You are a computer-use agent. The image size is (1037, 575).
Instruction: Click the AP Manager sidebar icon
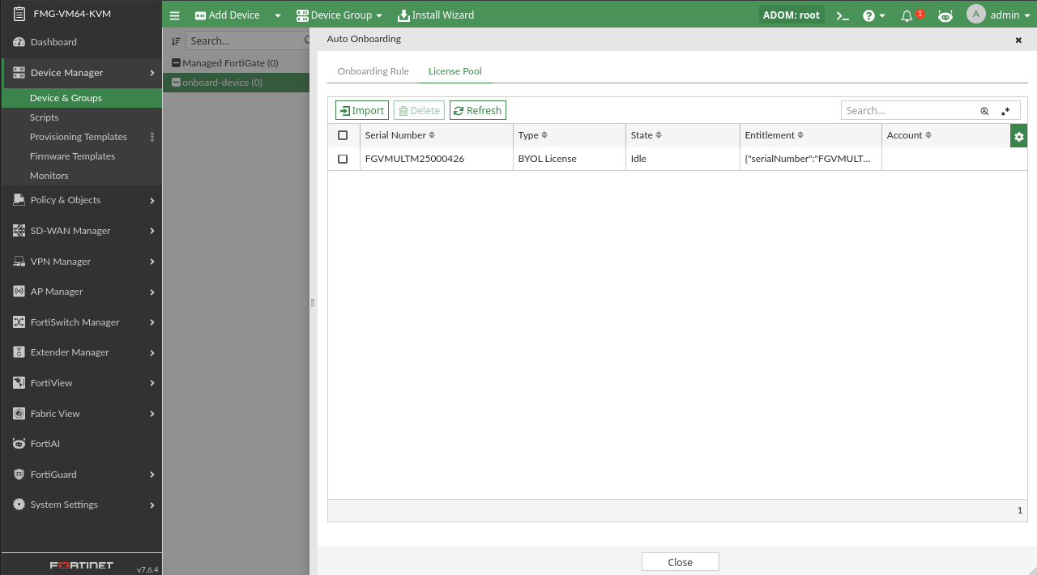pyautogui.click(x=19, y=292)
